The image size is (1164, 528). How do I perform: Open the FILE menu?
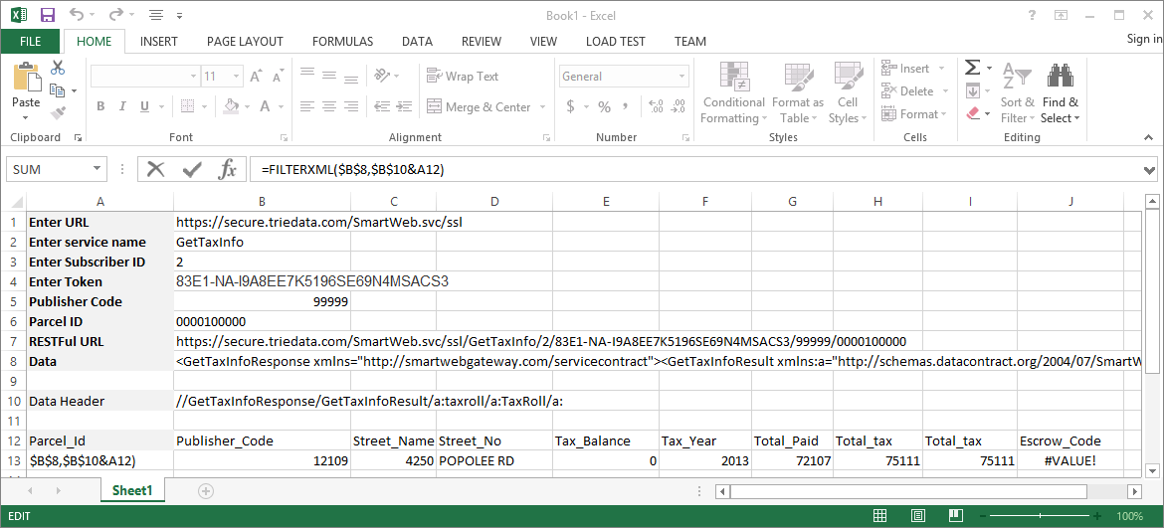pyautogui.click(x=30, y=42)
